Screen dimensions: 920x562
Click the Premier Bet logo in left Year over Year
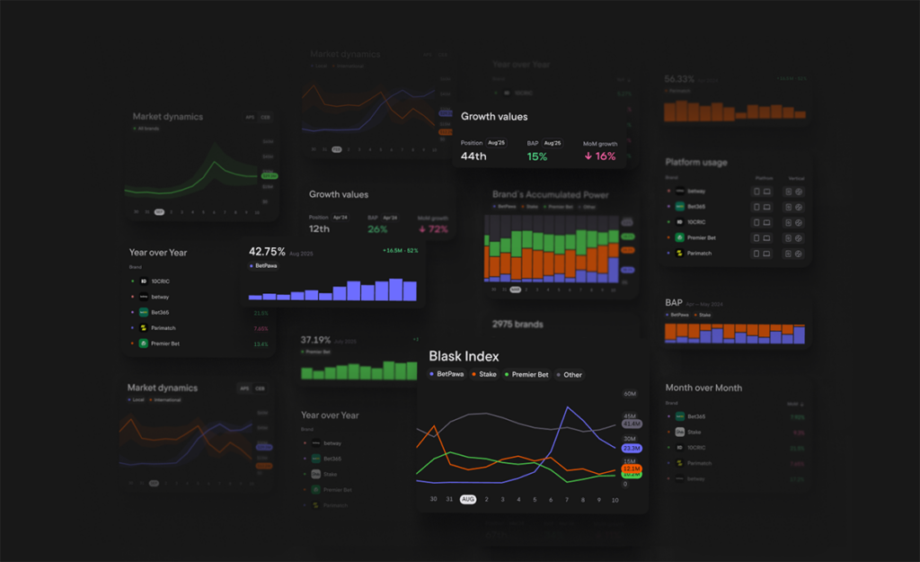click(x=144, y=343)
